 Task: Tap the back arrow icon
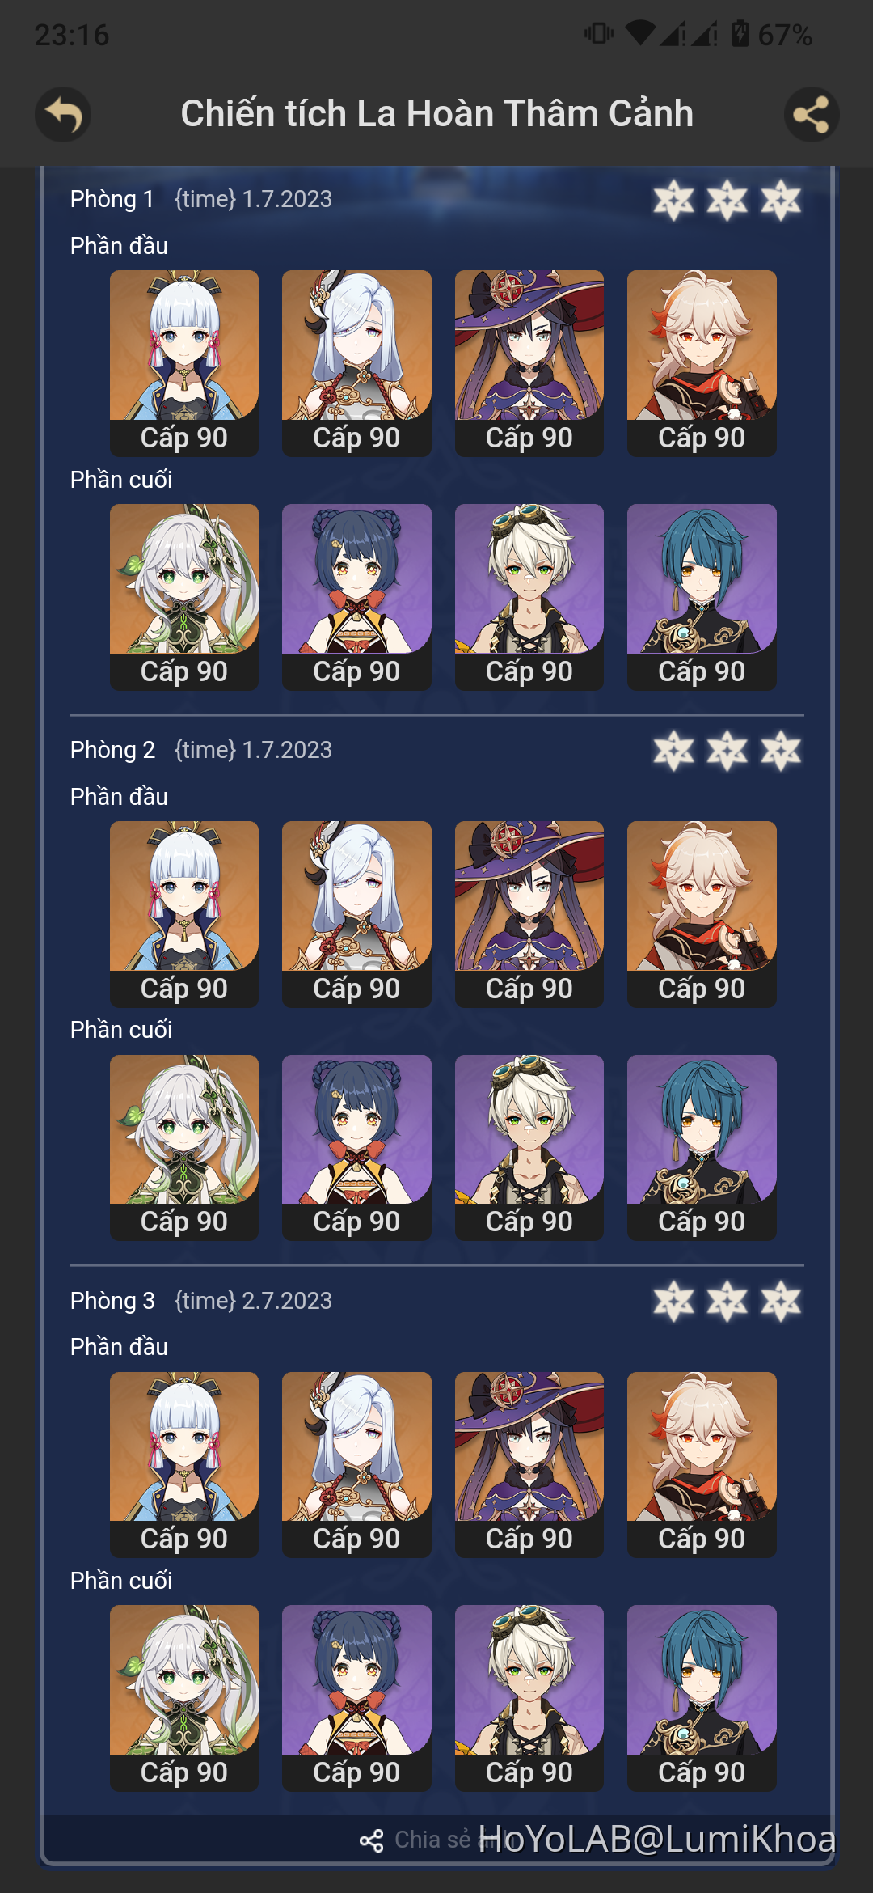pyautogui.click(x=63, y=114)
